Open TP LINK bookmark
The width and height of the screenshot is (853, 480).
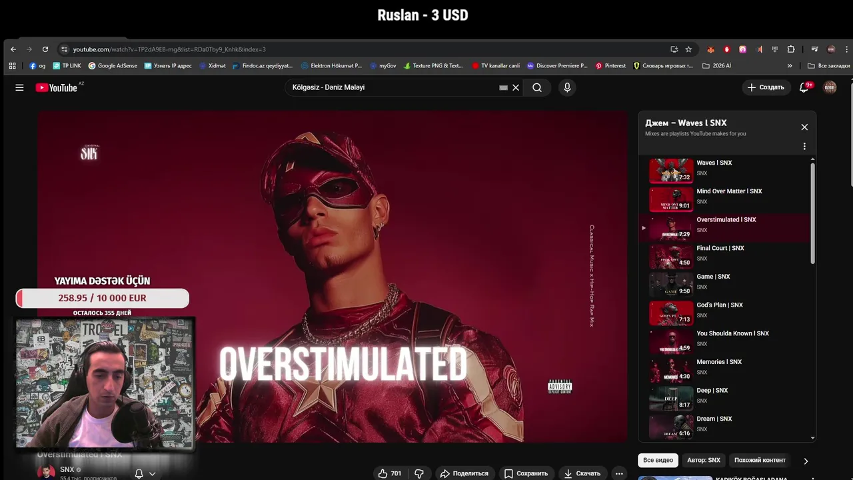coord(67,66)
